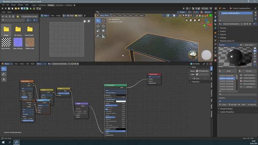
Task: Unlink the material with X in properties
Action: 250,24
